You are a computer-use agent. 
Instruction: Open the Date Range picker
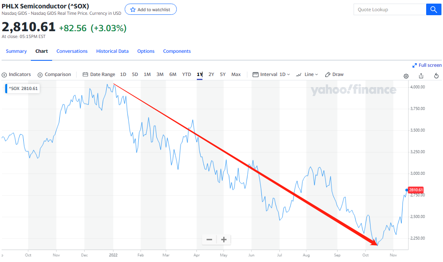click(x=99, y=74)
